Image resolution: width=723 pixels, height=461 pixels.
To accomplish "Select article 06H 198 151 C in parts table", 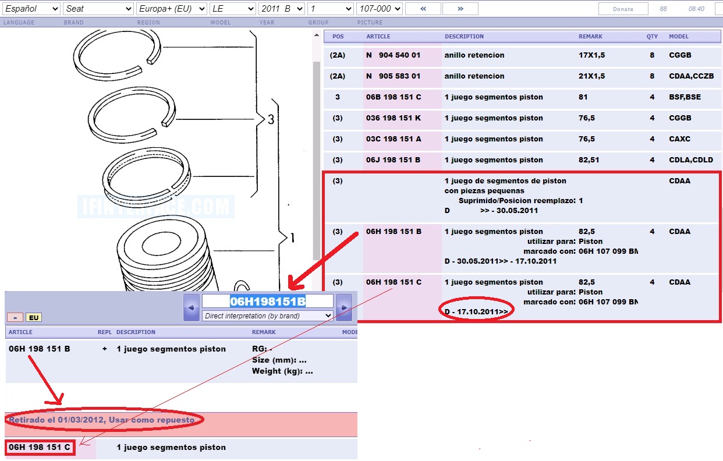I will coord(394,282).
